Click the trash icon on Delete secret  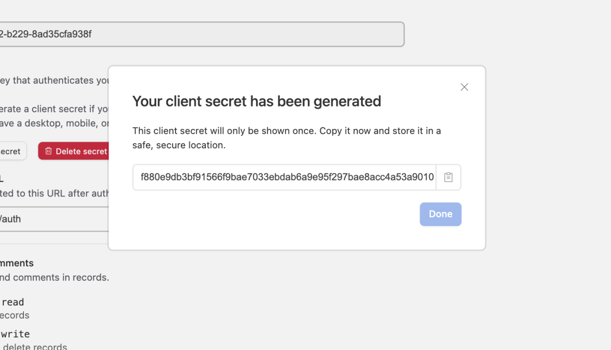(x=48, y=151)
